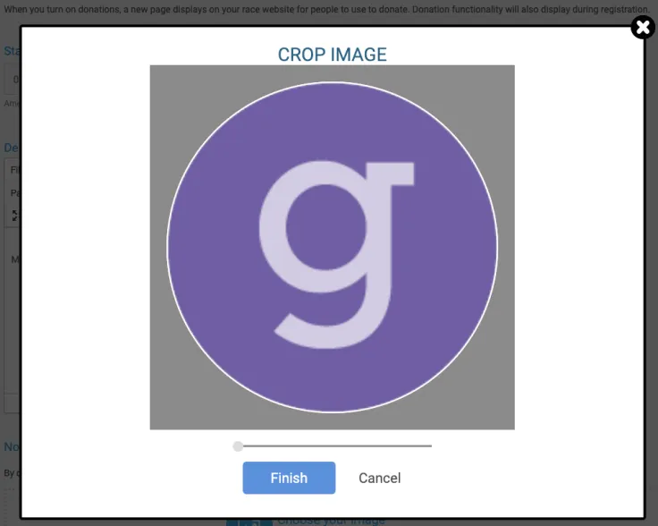Click the Finish button

coord(289,478)
